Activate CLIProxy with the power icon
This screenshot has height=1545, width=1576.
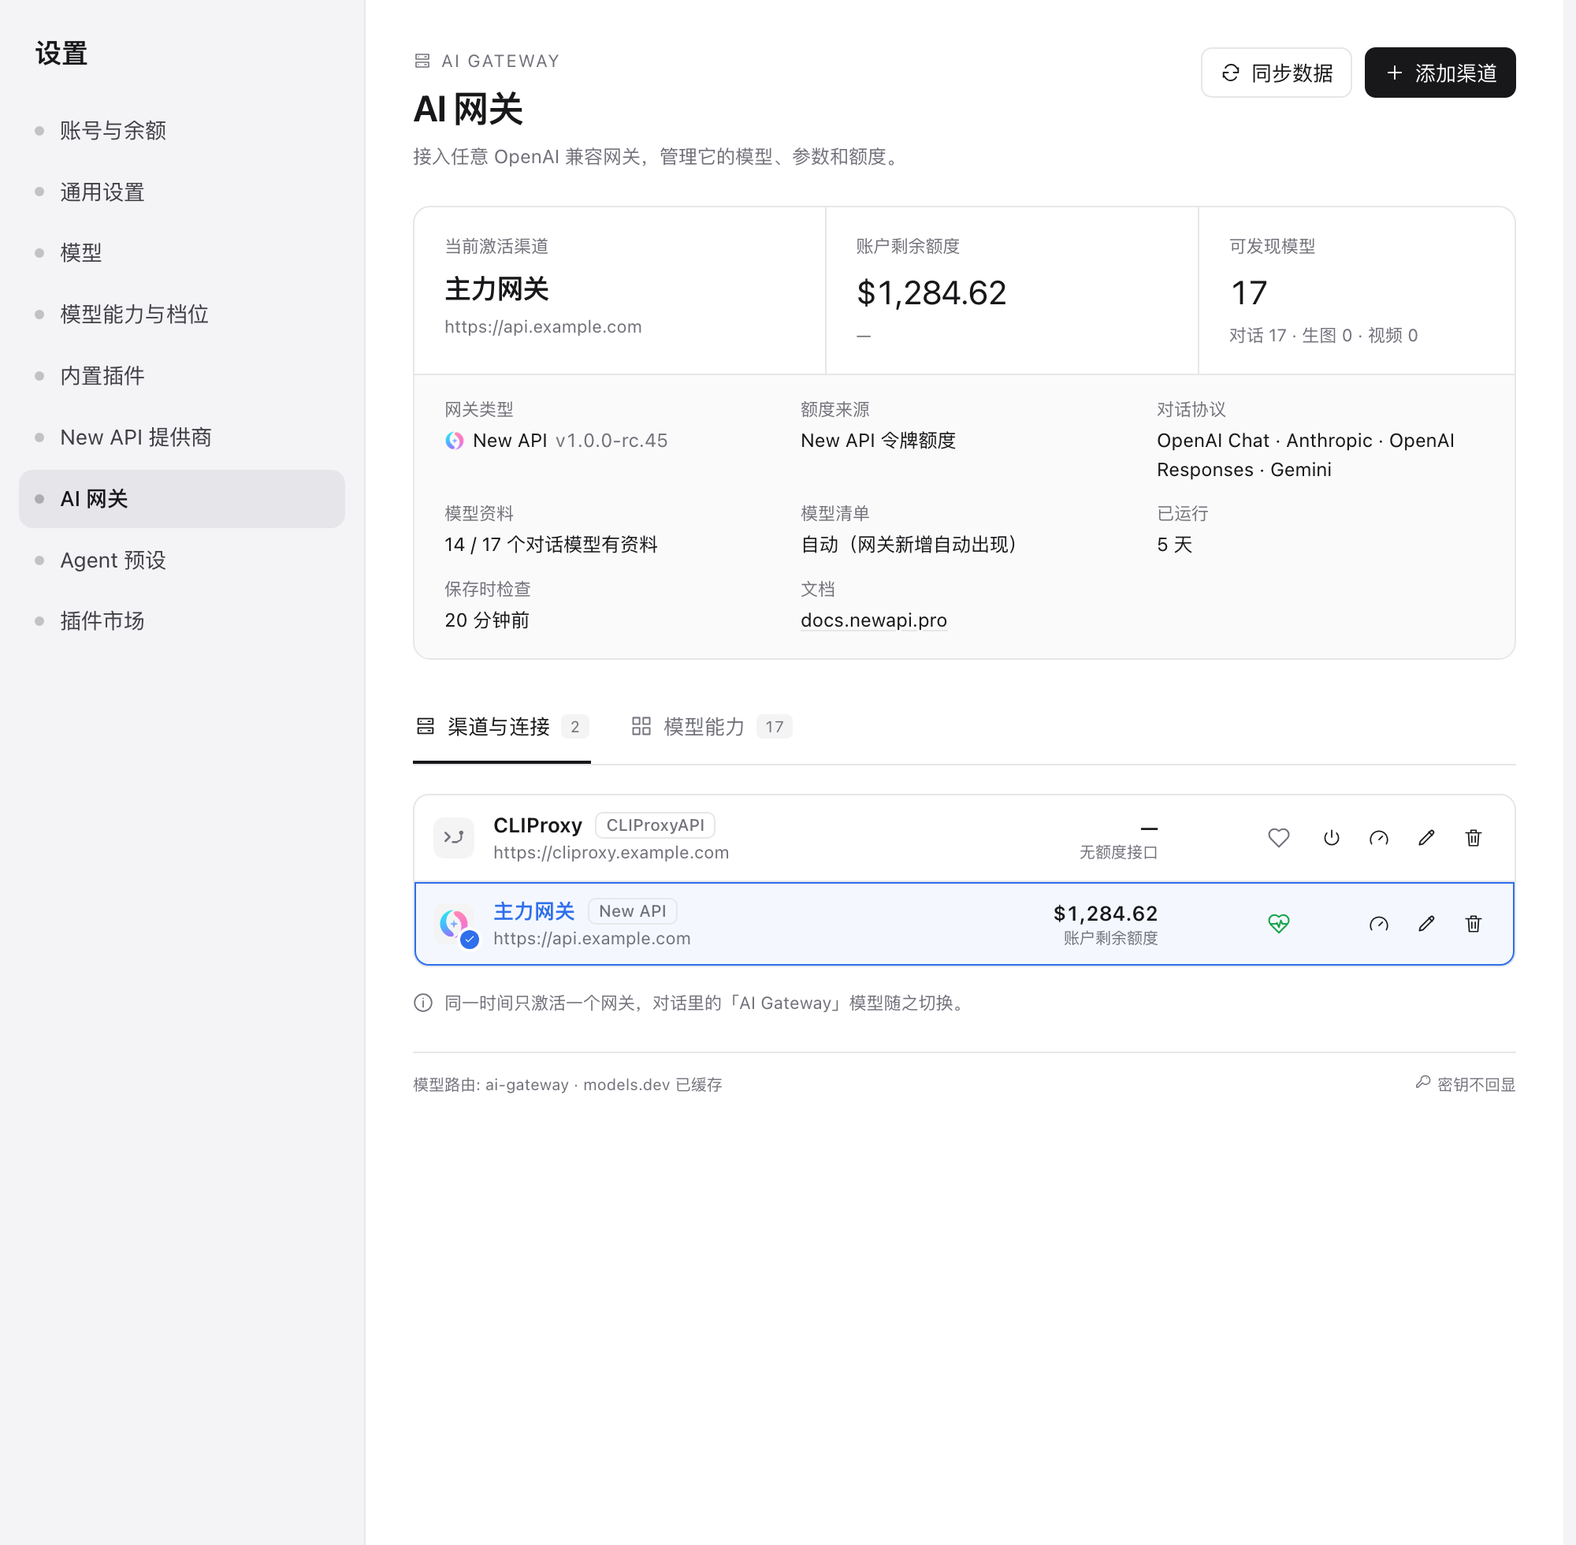(x=1331, y=837)
